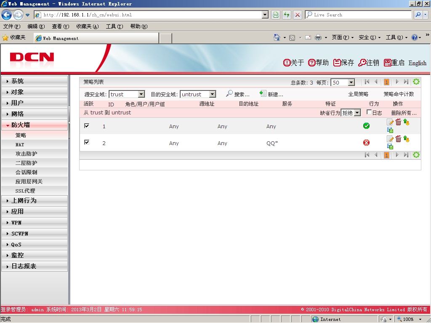Click 删除所有... link
The width and height of the screenshot is (431, 323).
[x=404, y=113]
